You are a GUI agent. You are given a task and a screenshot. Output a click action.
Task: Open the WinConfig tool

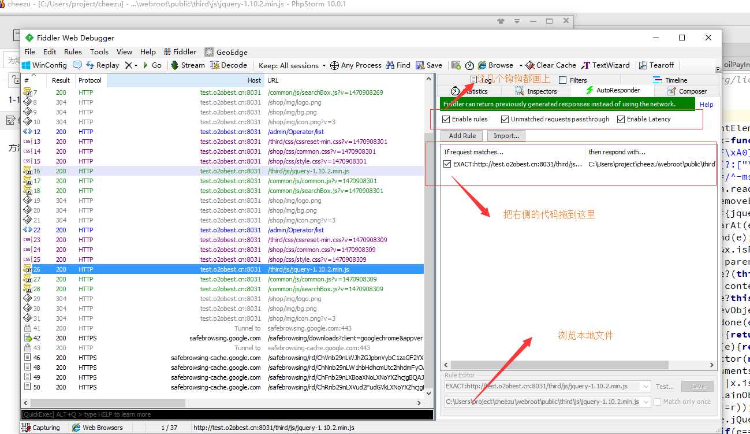(x=44, y=65)
